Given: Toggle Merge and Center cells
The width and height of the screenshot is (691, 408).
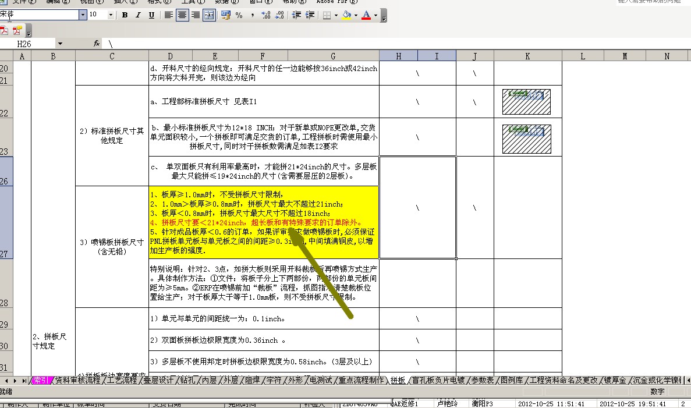Looking at the screenshot, I should click(209, 15).
